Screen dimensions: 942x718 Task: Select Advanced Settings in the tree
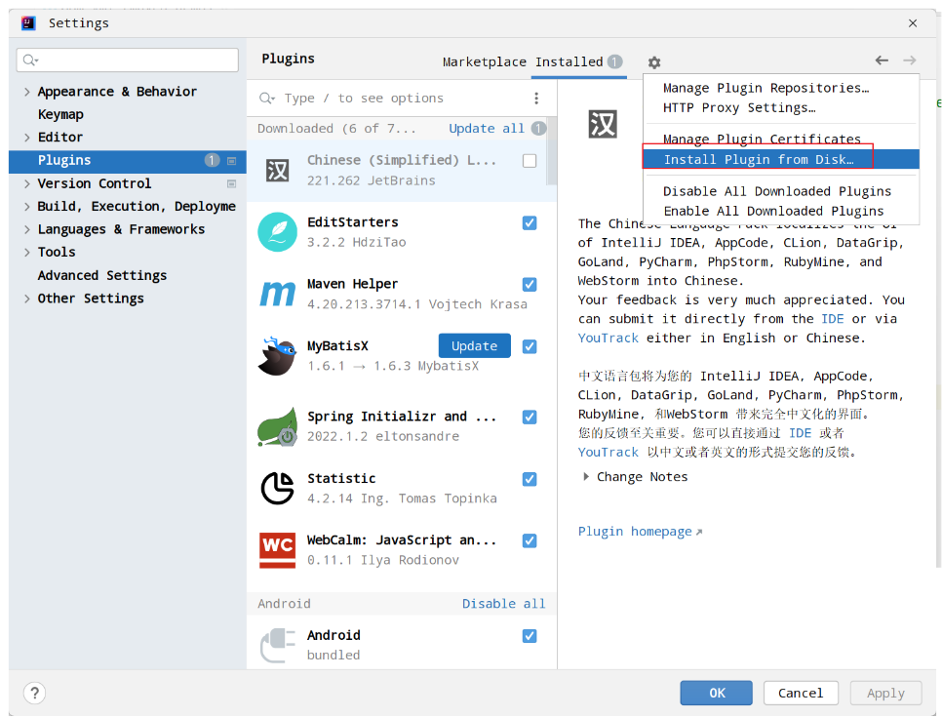[x=102, y=276]
